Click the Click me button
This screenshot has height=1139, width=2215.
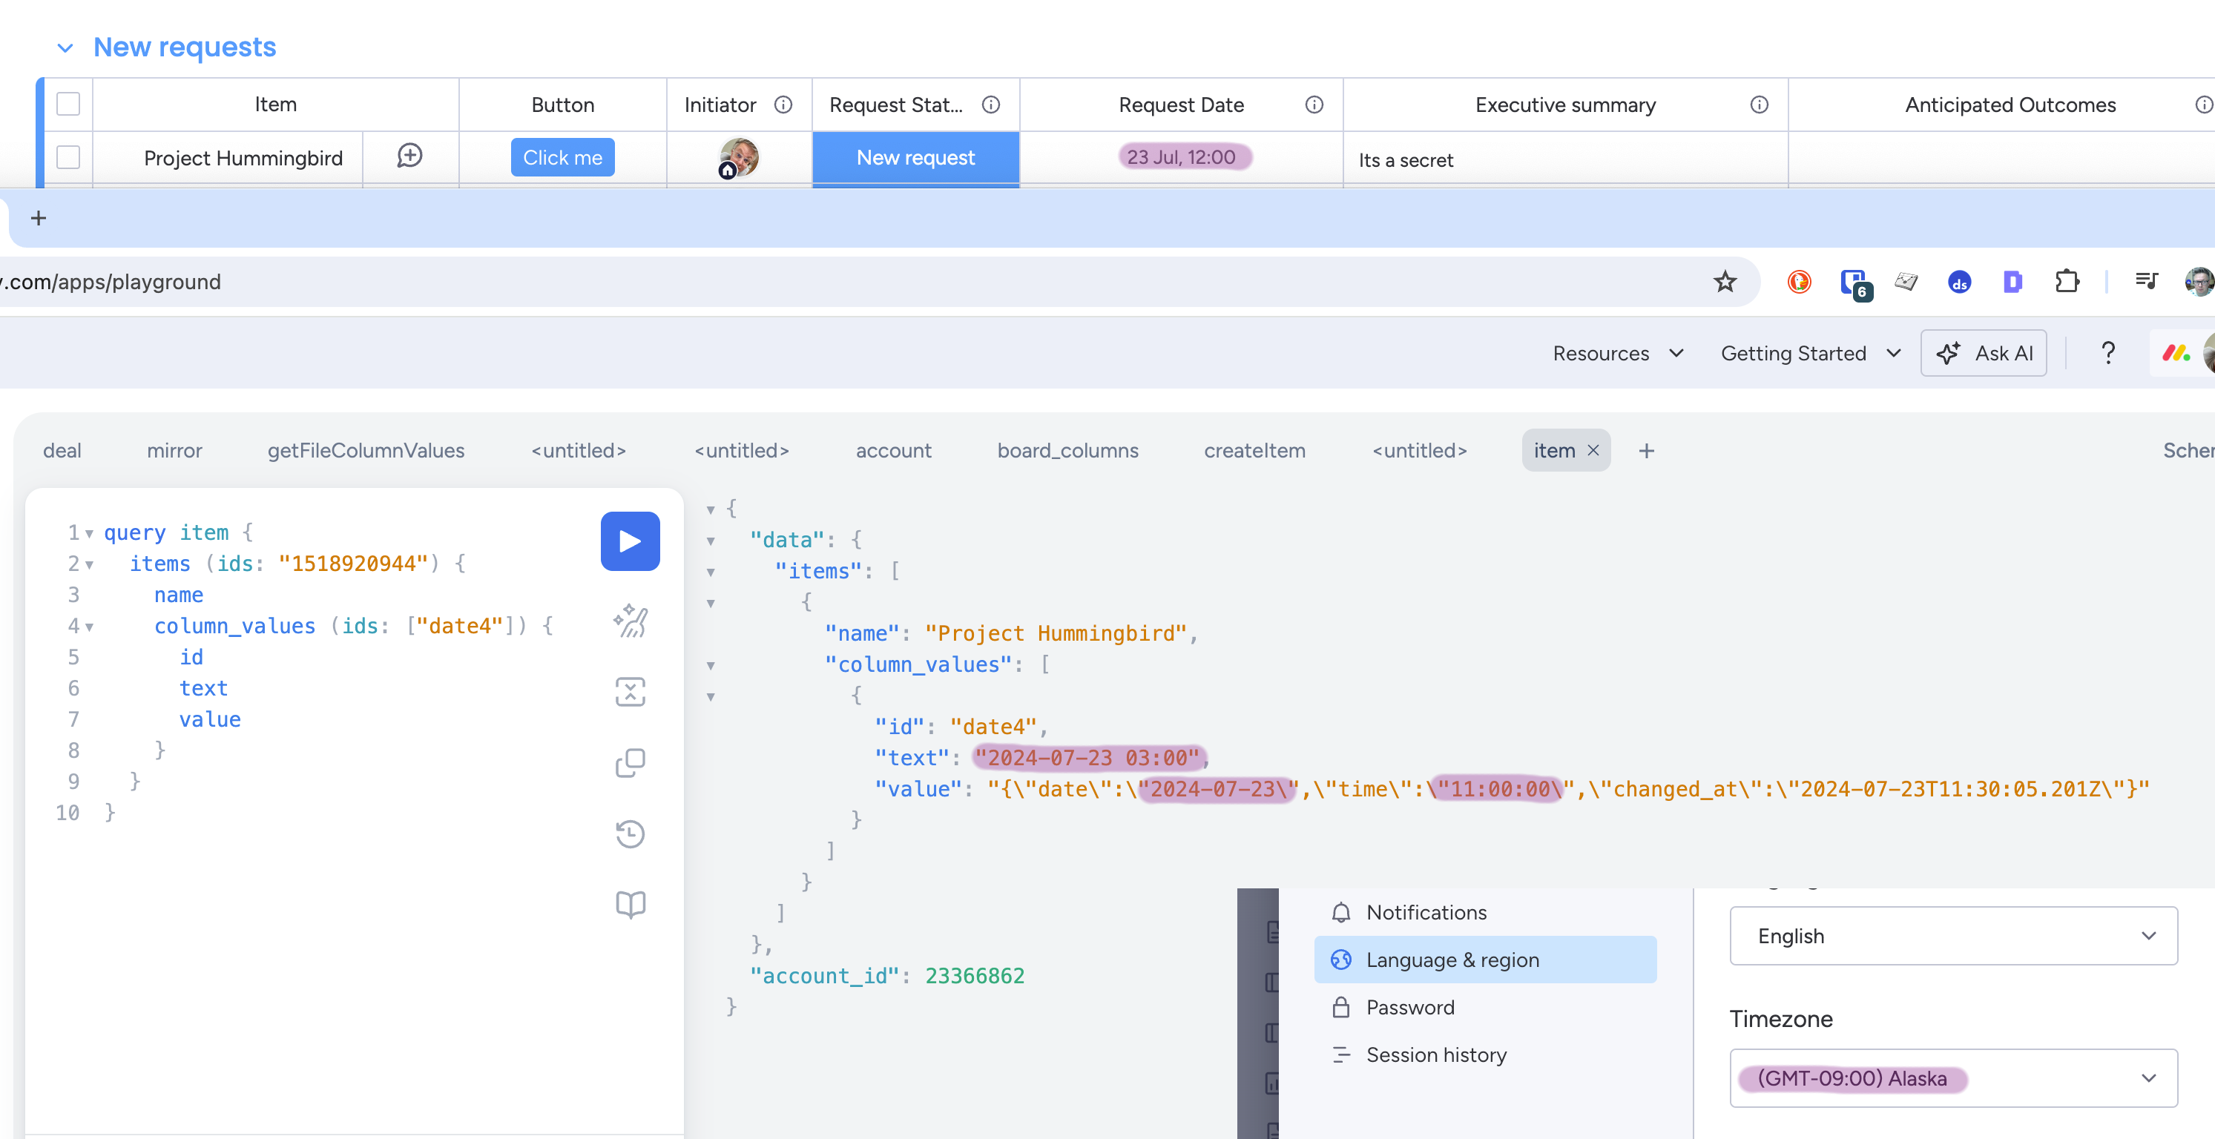(x=562, y=157)
